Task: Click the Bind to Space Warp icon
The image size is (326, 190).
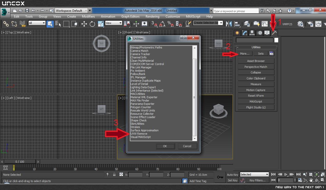Action: [x=22, y=24]
